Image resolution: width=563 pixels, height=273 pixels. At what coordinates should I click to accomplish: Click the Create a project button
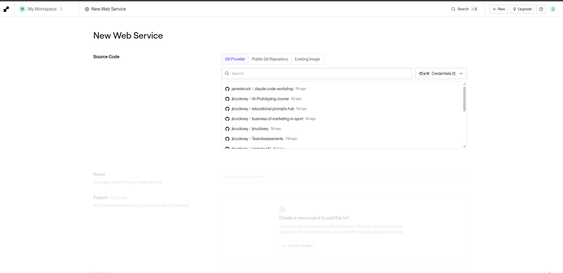click(x=297, y=246)
